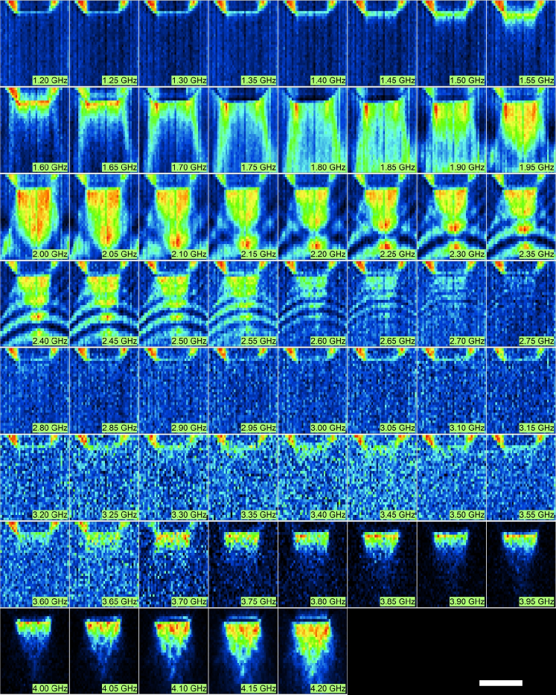
Task: Click the 3.00 GHz intensity map panel
Action: click(313, 390)
